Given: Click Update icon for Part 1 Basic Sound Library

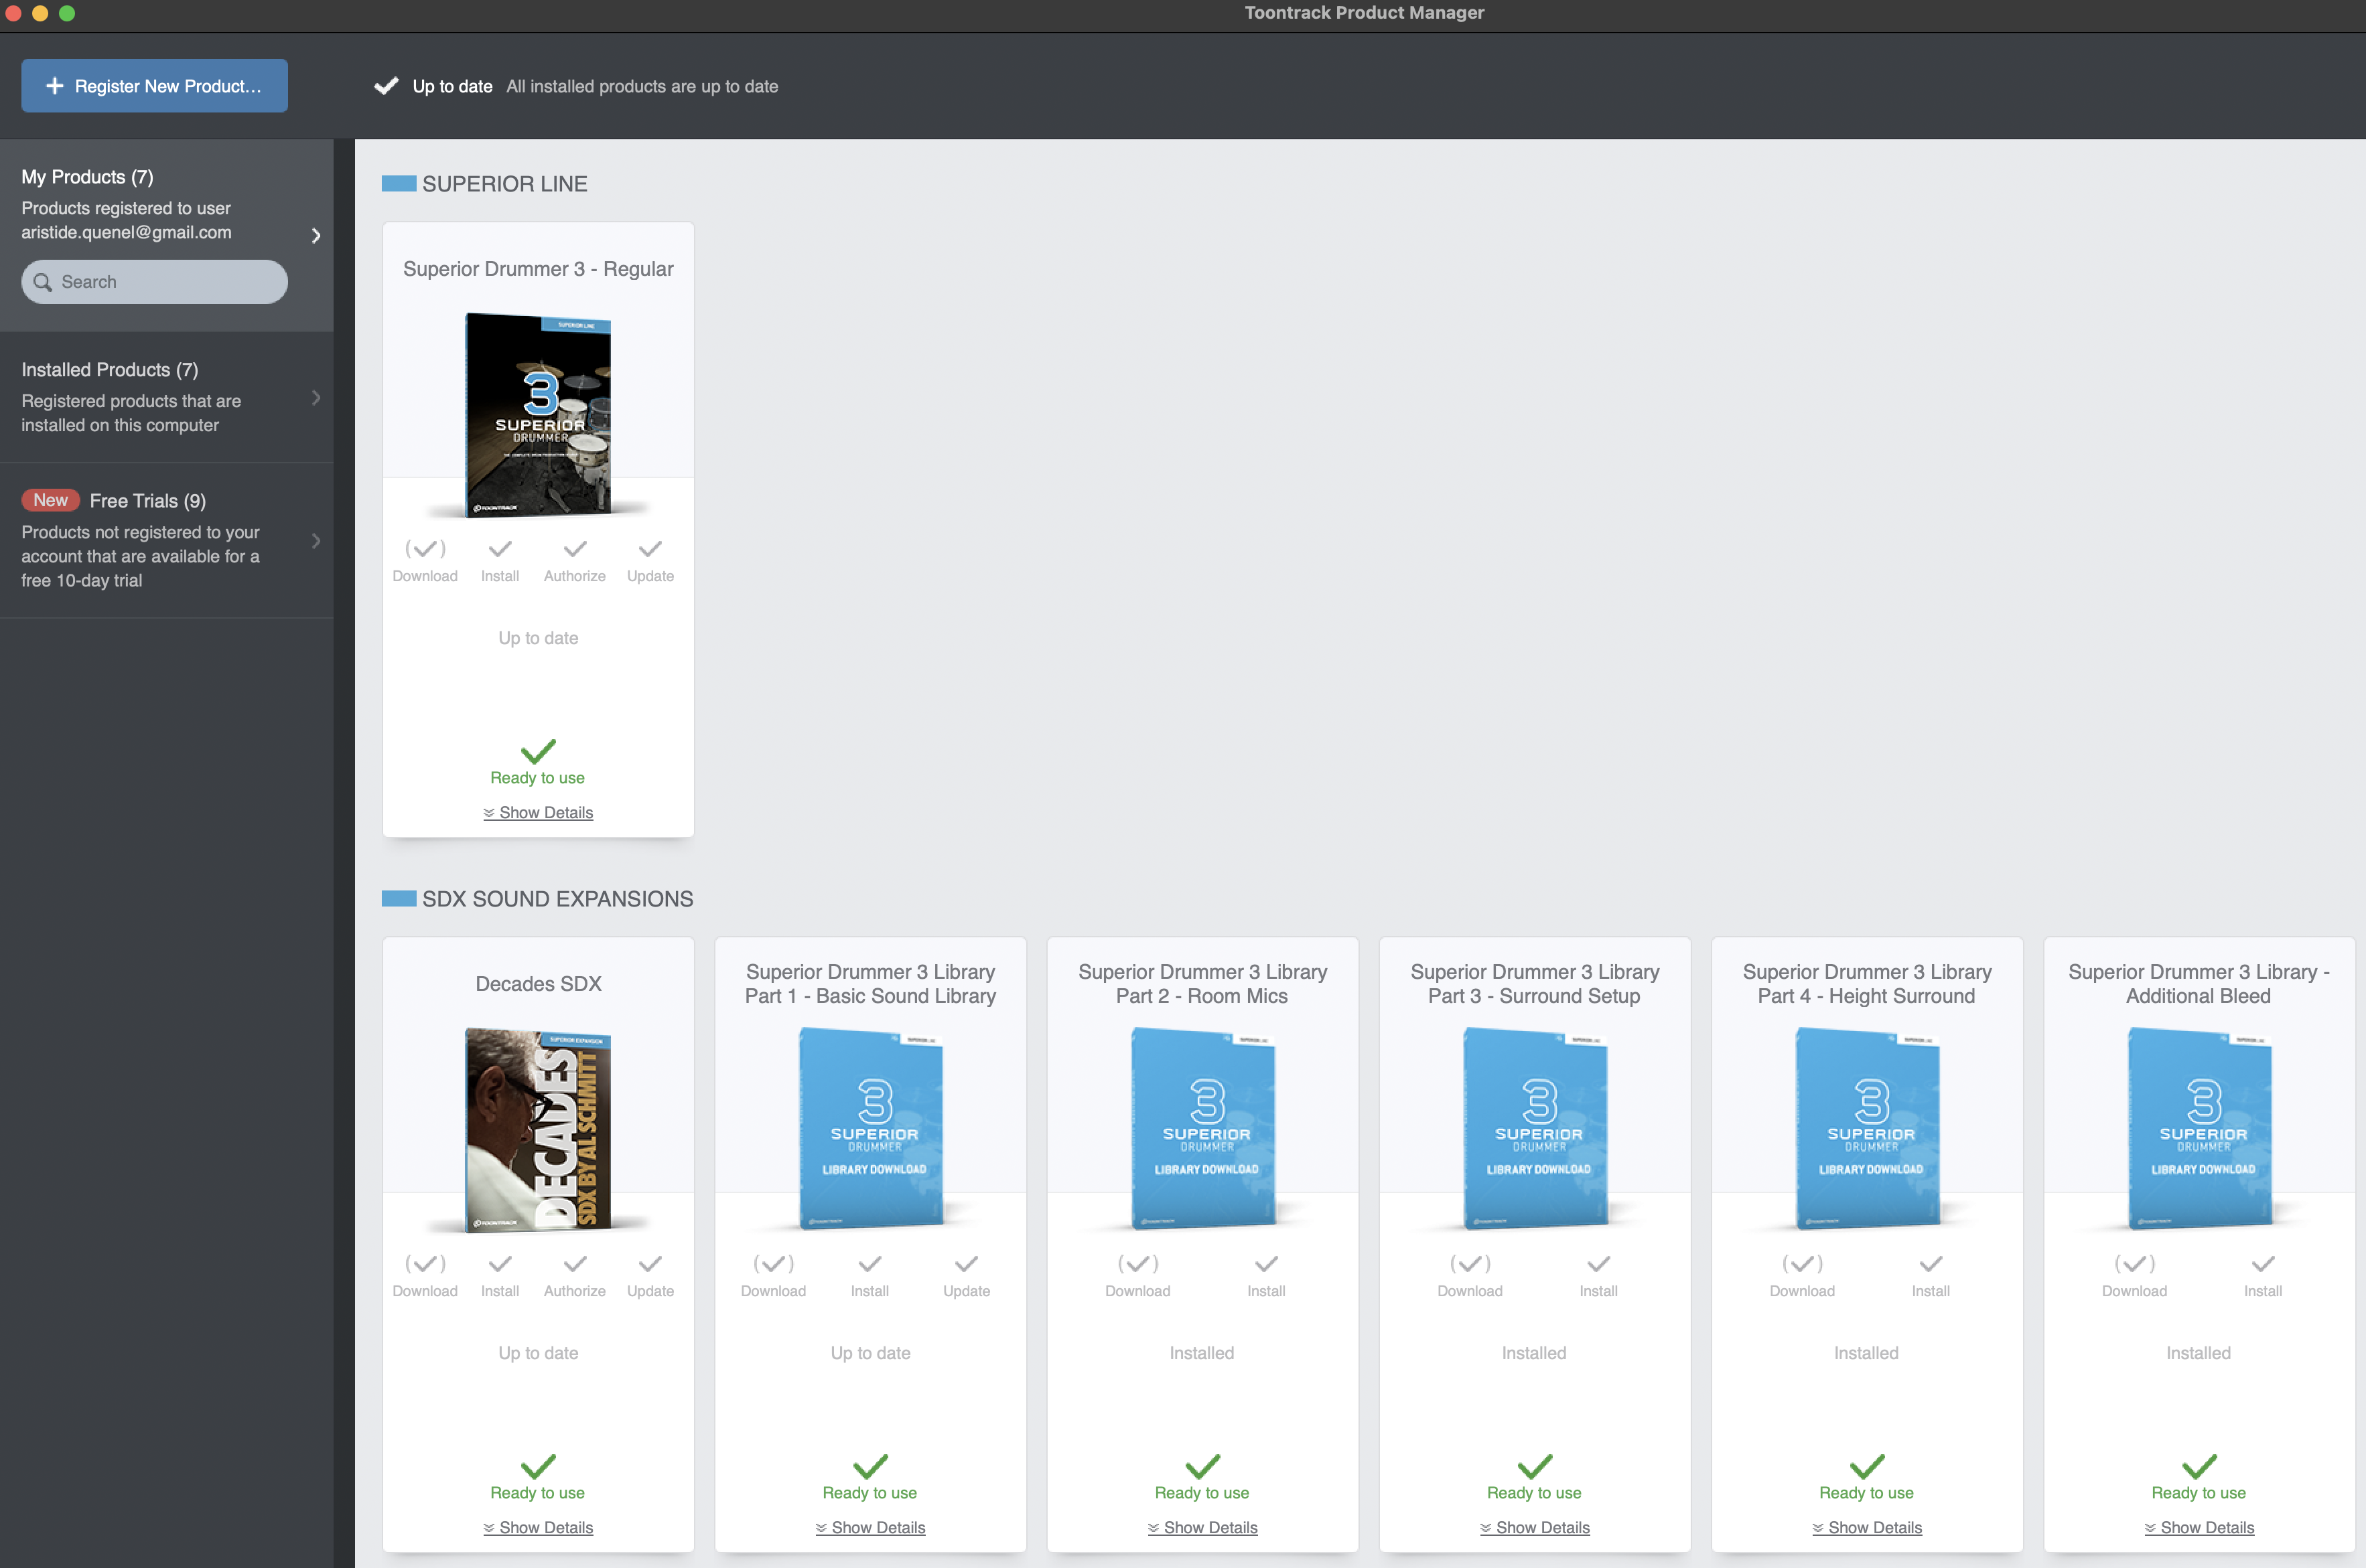Looking at the screenshot, I should coord(967,1264).
